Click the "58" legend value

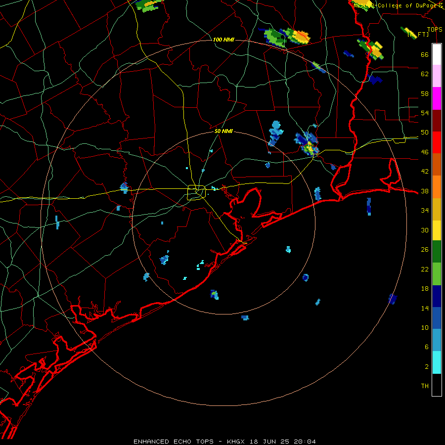click(x=425, y=93)
